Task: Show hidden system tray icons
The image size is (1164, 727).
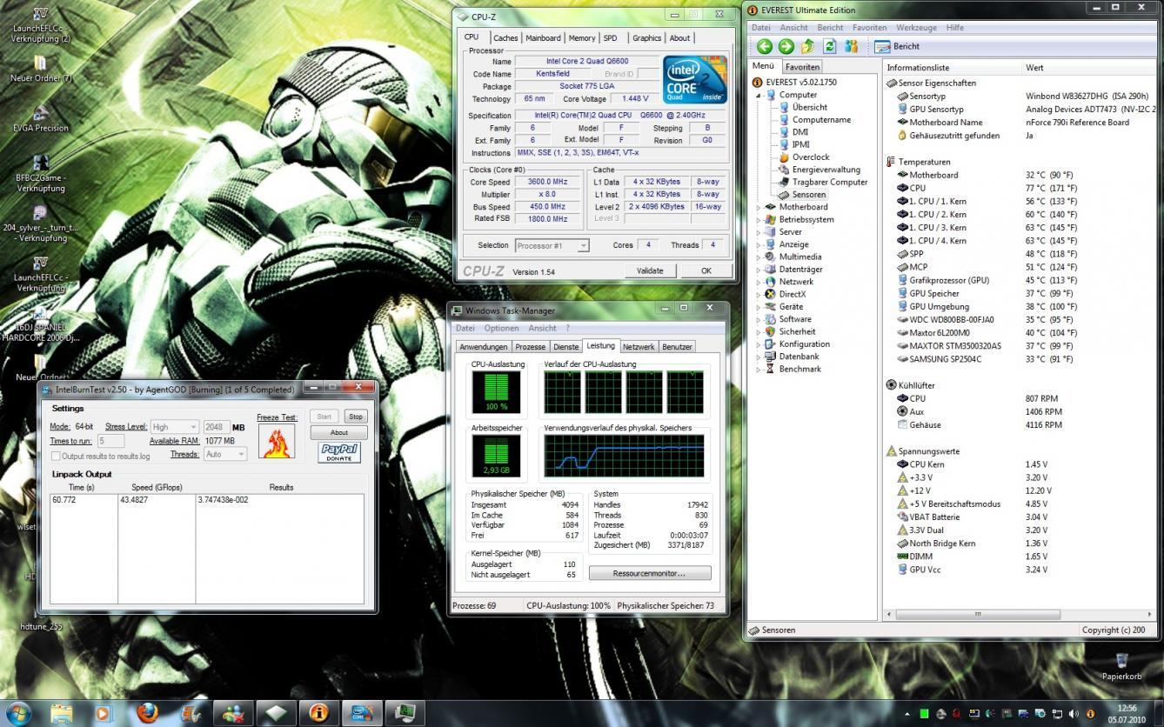Action: (x=906, y=714)
